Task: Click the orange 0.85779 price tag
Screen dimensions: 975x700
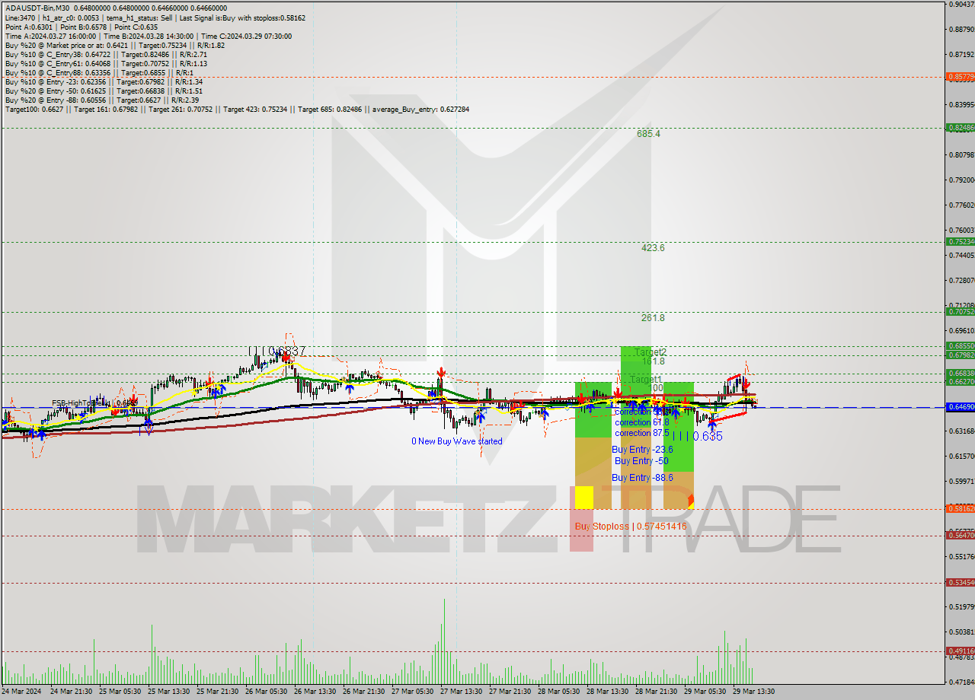Action: (960, 77)
